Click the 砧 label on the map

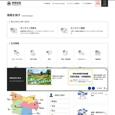pos(9,110)
